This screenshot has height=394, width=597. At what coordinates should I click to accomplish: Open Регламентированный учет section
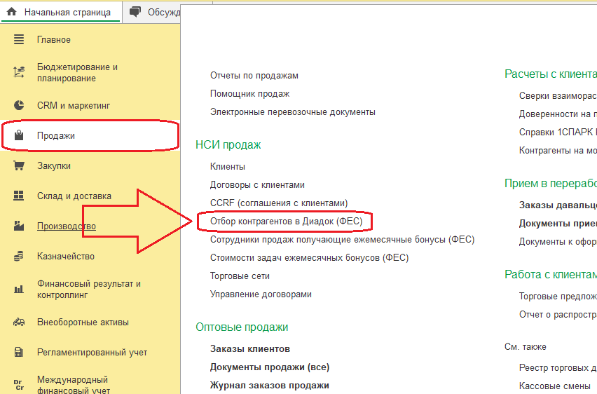92,353
